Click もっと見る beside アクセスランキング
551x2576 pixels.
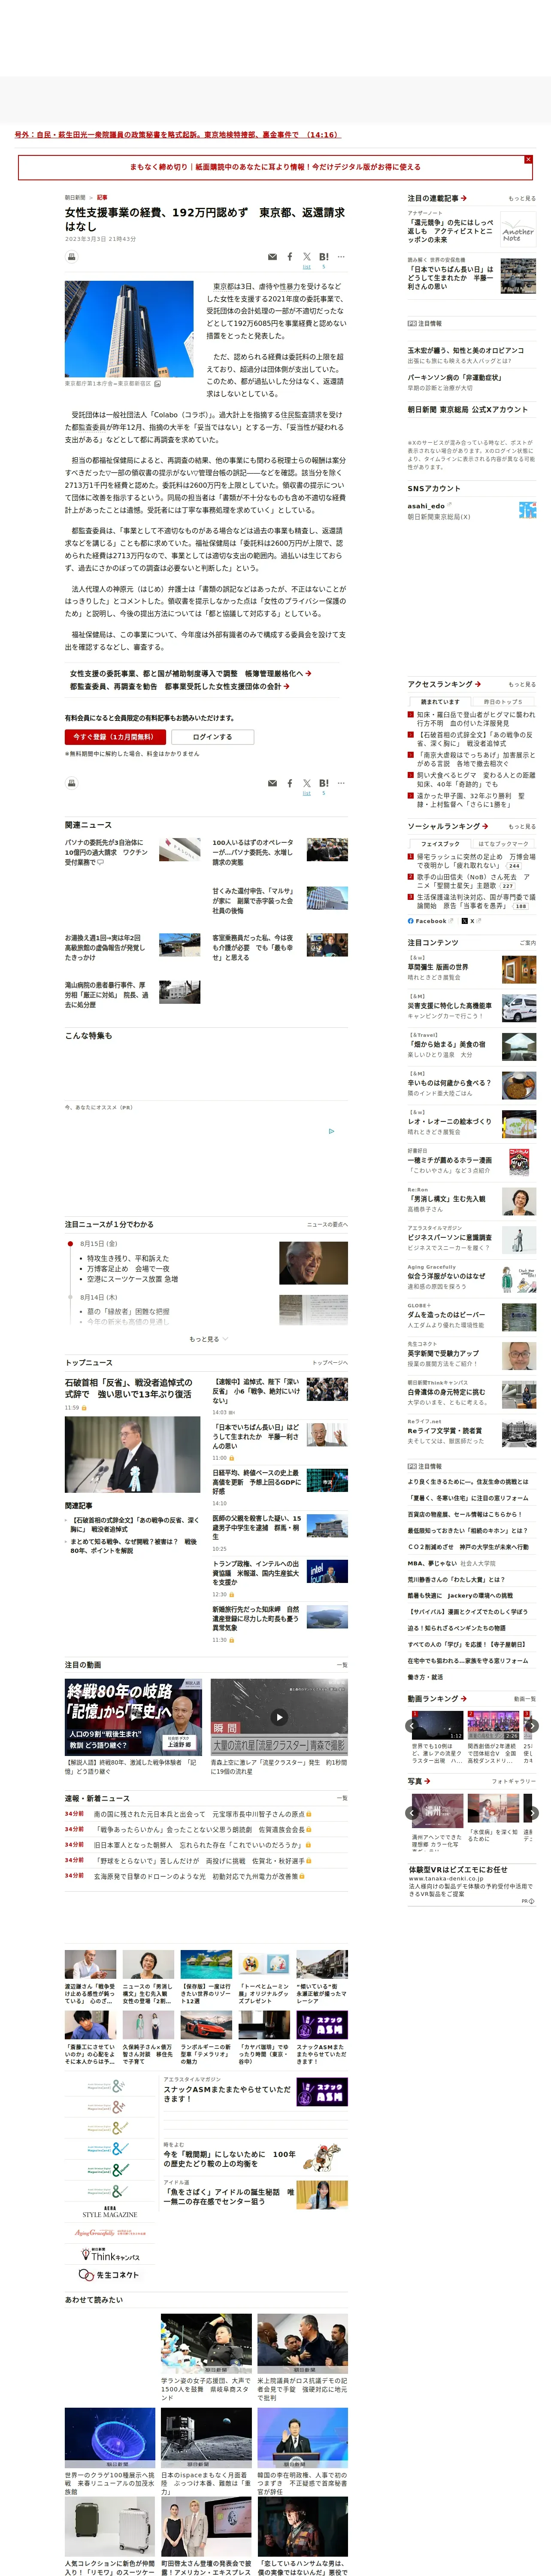point(522,684)
